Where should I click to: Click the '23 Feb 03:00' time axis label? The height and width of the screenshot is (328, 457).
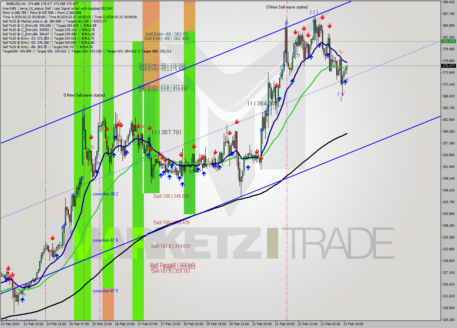pyautogui.click(x=331, y=324)
